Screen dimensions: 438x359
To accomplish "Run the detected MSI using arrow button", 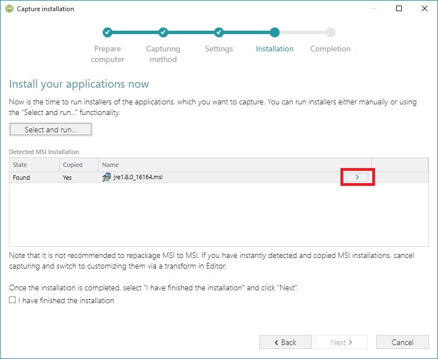I will point(357,177).
